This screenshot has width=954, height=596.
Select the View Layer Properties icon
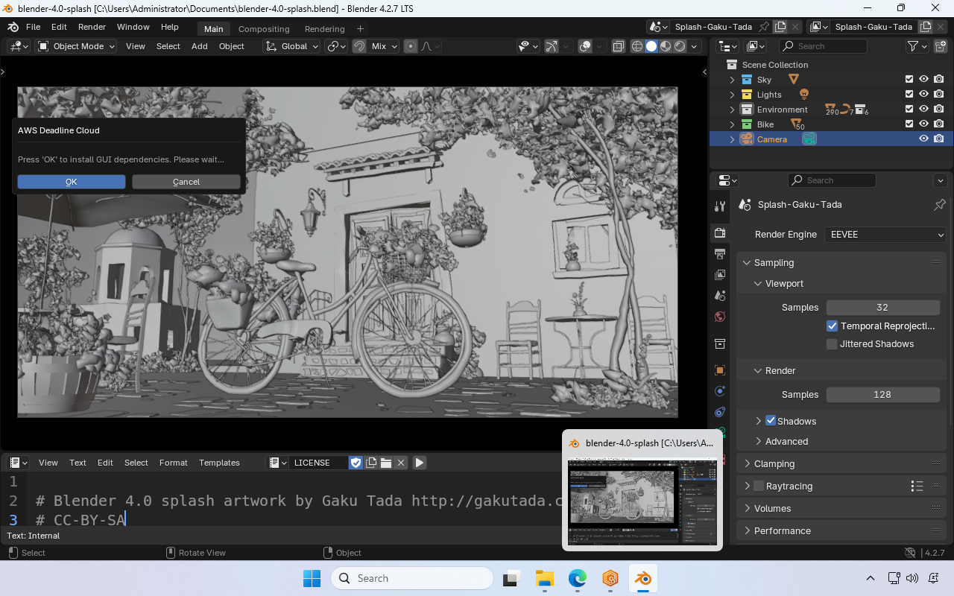(x=719, y=274)
